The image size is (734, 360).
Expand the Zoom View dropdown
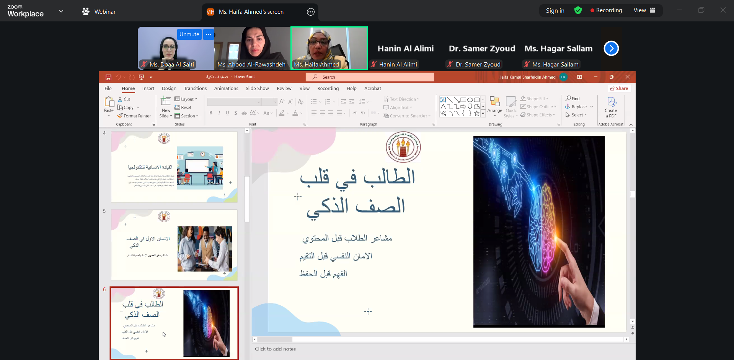click(x=644, y=11)
